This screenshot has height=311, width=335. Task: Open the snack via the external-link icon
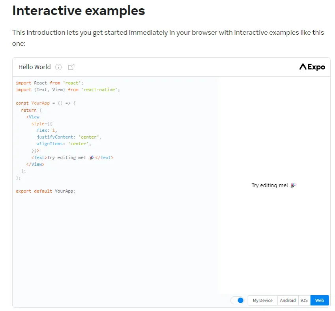(x=71, y=67)
